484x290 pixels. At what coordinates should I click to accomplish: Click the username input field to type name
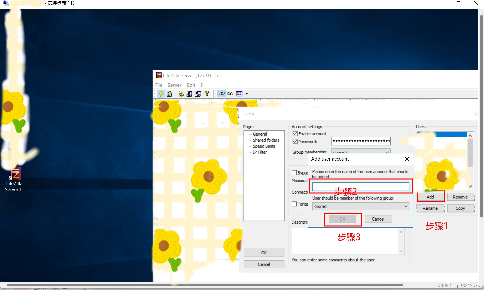360,186
